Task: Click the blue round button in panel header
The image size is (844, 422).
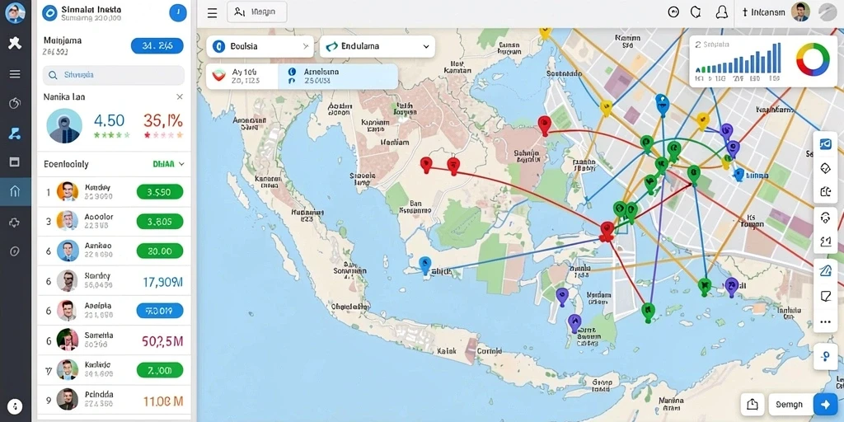Action: (x=178, y=13)
